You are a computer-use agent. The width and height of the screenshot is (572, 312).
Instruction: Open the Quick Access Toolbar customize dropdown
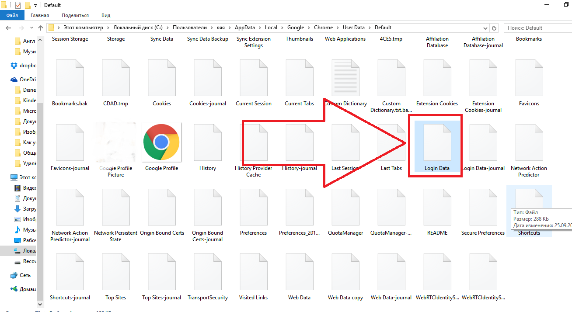[x=36, y=6]
